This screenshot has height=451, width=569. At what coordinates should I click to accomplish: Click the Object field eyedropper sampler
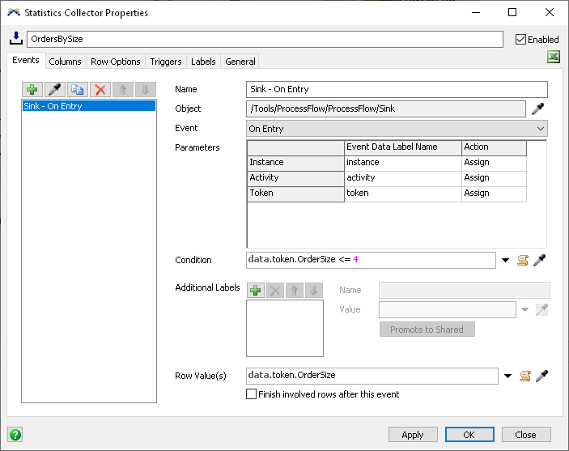coord(537,109)
